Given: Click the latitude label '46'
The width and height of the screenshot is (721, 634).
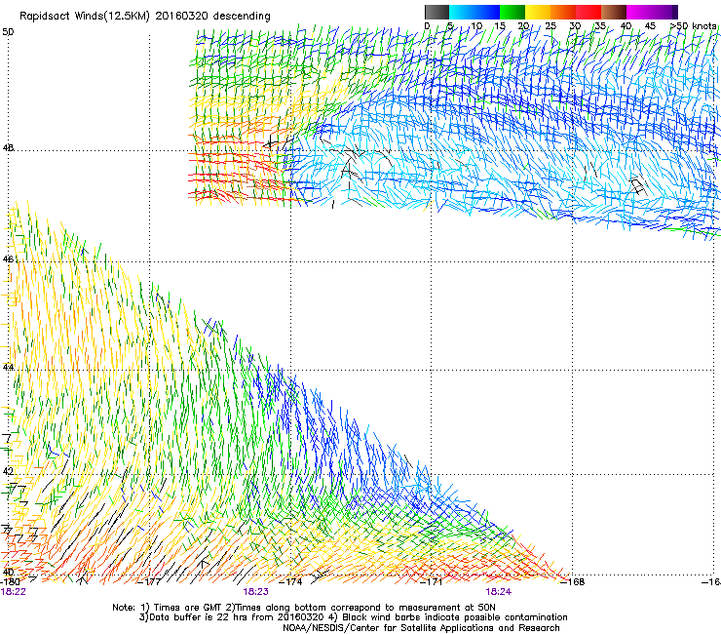Looking at the screenshot, I should pos(8,259).
